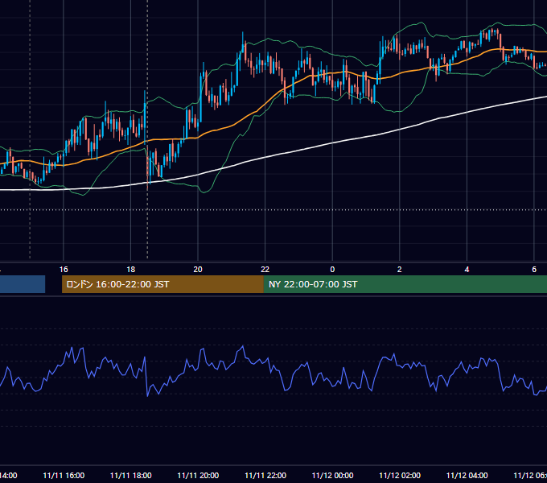Click the "6" hour label on price chart axis
This screenshot has width=547, height=483.
coord(534,270)
